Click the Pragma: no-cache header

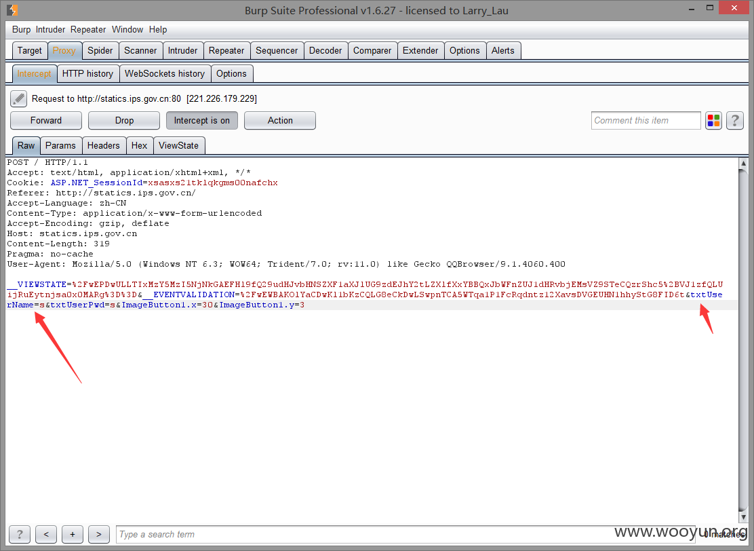(50, 254)
